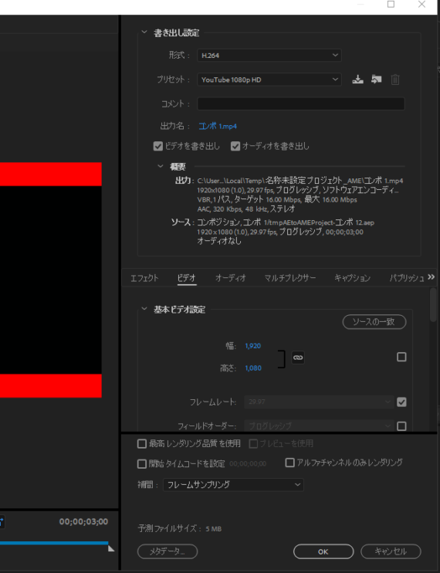Screen dimensions: 440x573
Task: Enable 最高レンダリング品質を使用 checkbox
Action: point(142,443)
